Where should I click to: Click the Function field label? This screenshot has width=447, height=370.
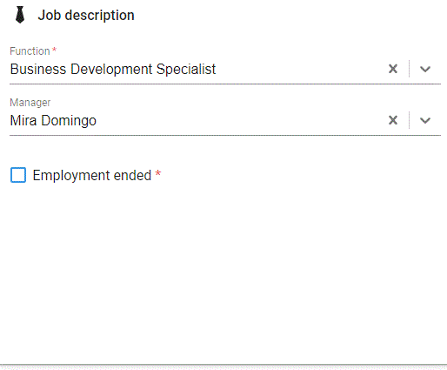pyautogui.click(x=30, y=51)
